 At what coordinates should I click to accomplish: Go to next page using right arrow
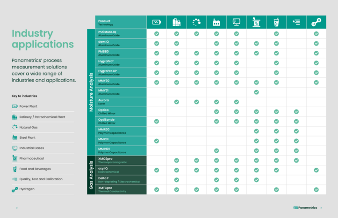pyautogui.click(x=321, y=208)
